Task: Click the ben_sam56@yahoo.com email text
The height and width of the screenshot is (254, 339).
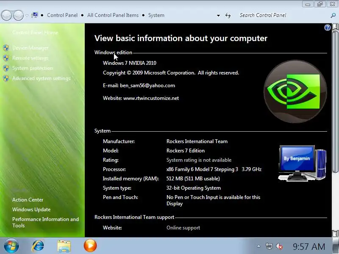Action: click(147, 86)
